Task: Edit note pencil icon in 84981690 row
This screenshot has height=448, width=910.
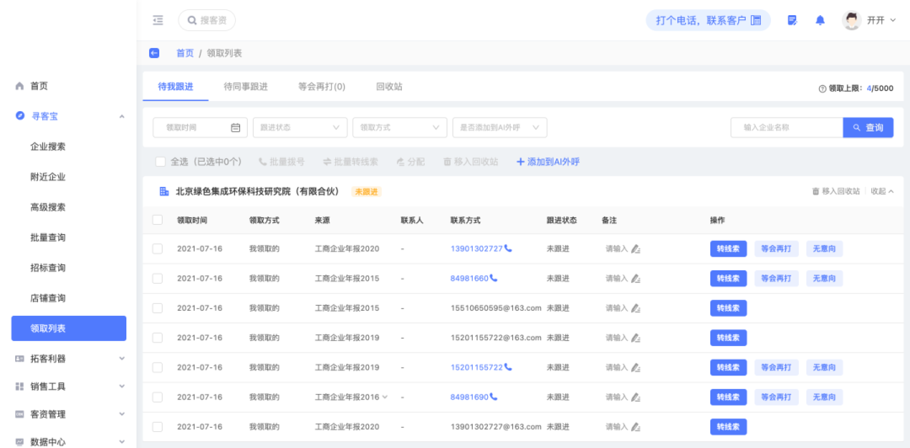Action: 636,397
